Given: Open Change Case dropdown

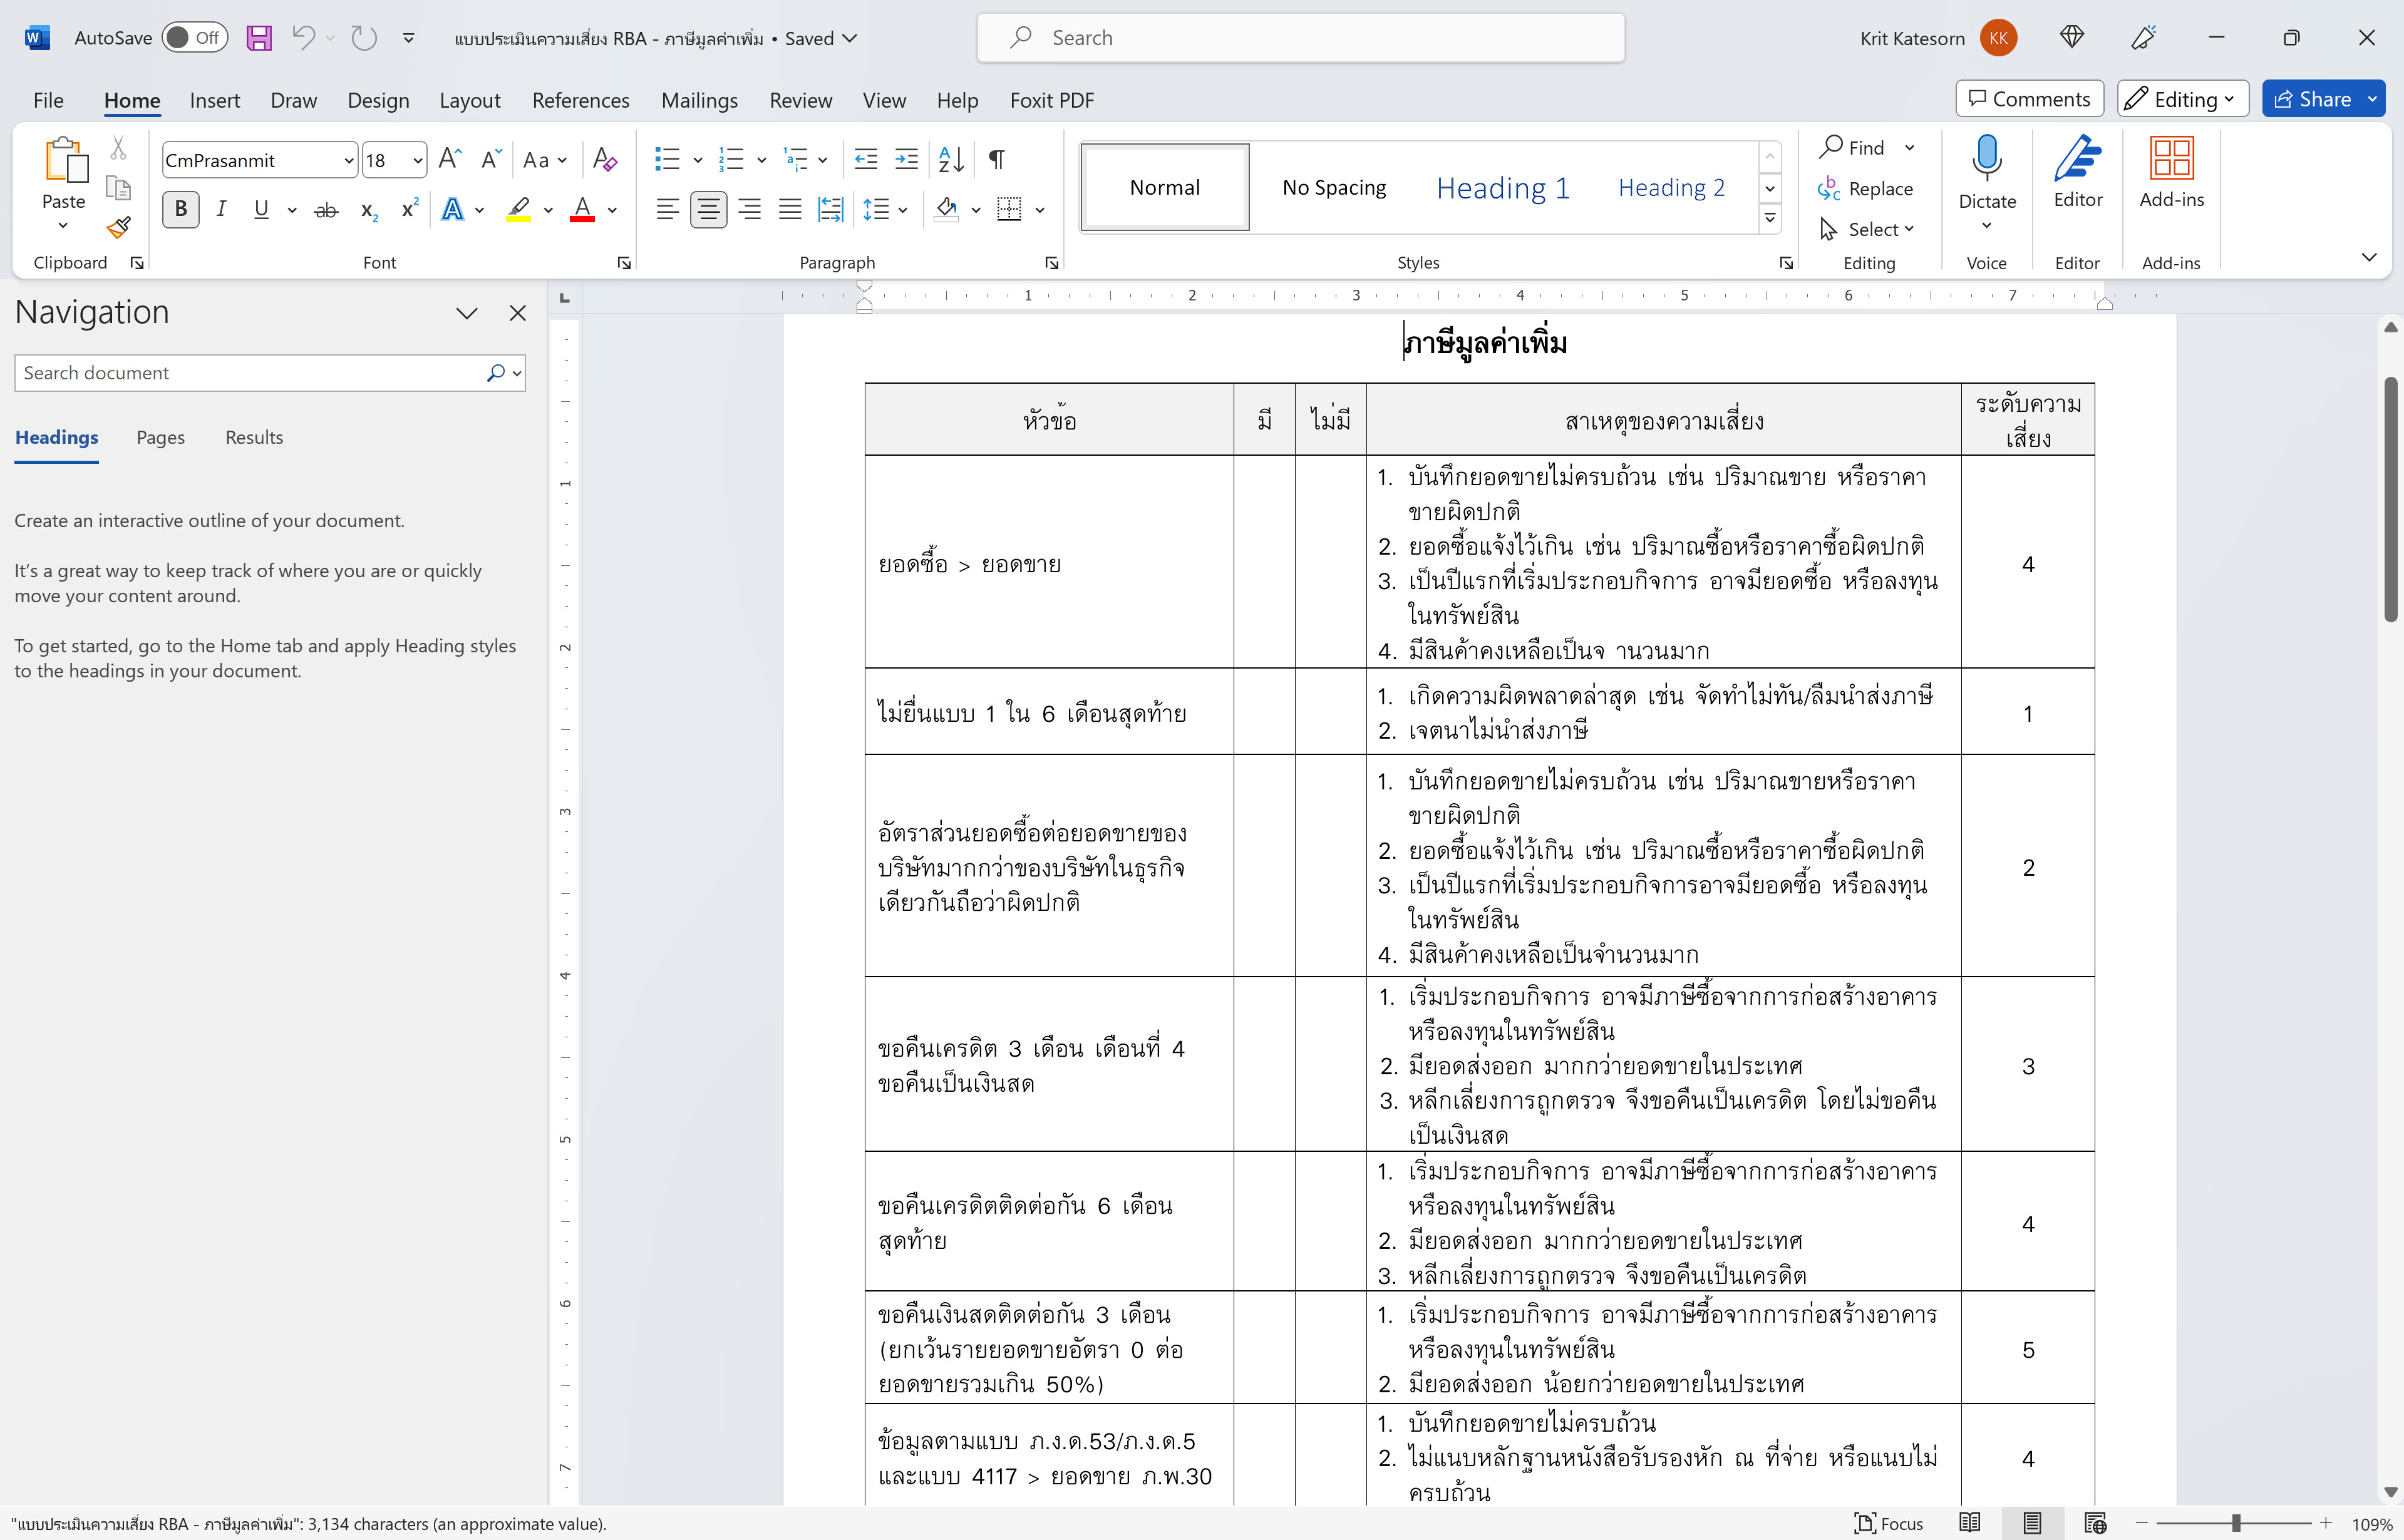Looking at the screenshot, I should tap(545, 160).
